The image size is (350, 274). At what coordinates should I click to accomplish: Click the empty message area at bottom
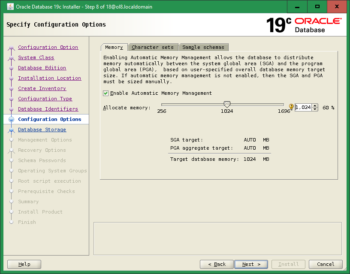click(x=217, y=238)
